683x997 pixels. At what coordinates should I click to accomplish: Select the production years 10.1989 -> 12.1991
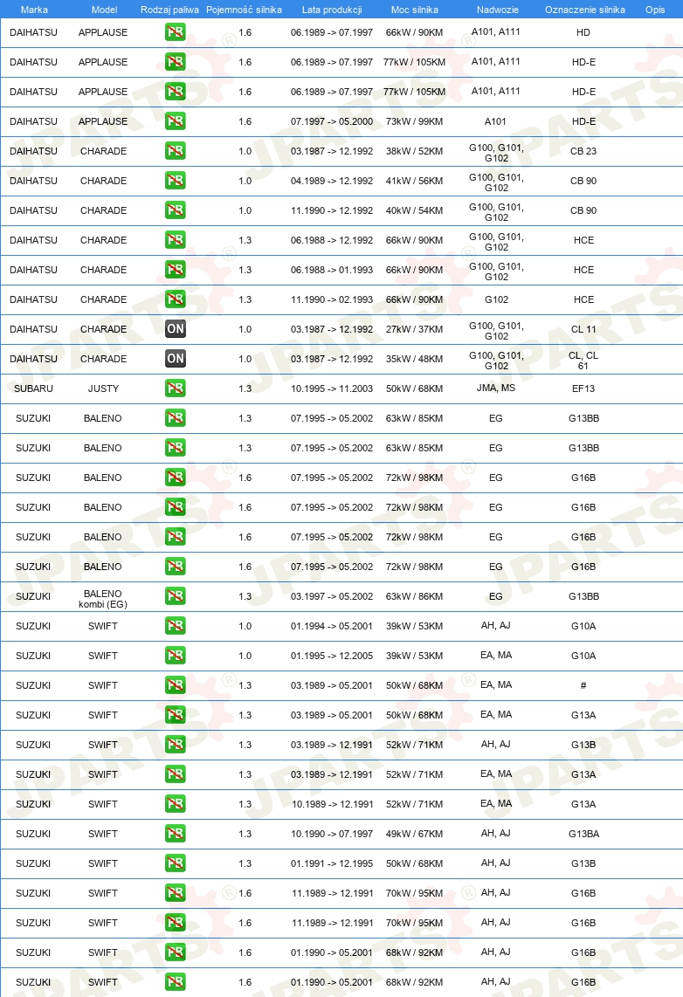point(332,804)
